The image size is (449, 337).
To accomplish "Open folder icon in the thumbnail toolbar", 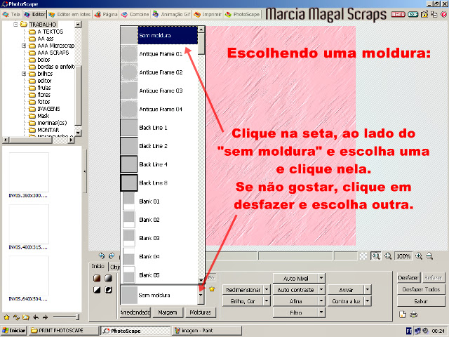I will pos(26,317).
